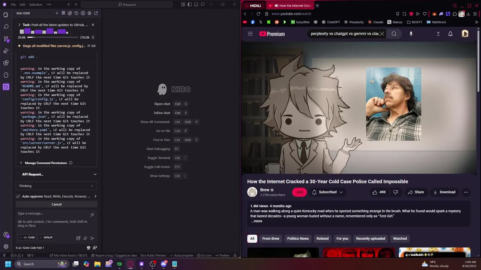Open the Selection menu in Kiro

[x=36, y=4]
